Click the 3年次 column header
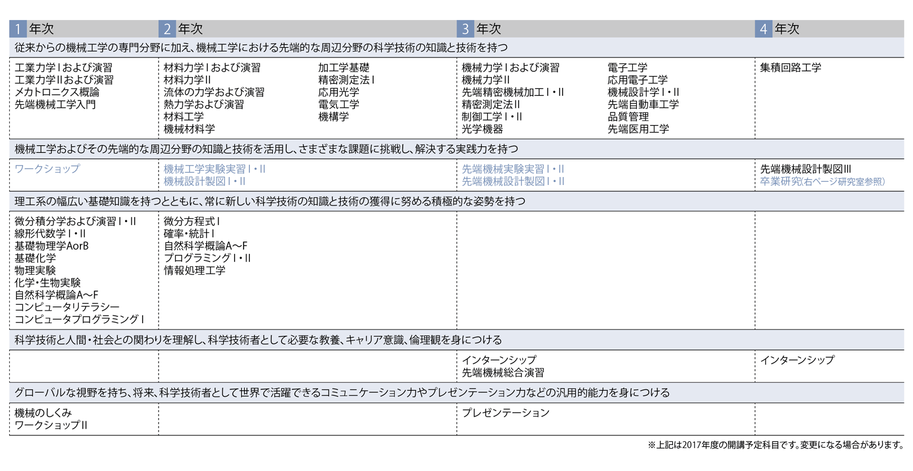Viewport: 913px width, 471px height. click(x=606, y=29)
